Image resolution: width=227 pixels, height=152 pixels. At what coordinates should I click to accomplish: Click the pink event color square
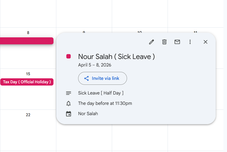pyautogui.click(x=68, y=56)
